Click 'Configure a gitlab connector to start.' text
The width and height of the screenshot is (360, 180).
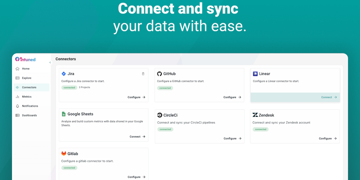click(88, 161)
